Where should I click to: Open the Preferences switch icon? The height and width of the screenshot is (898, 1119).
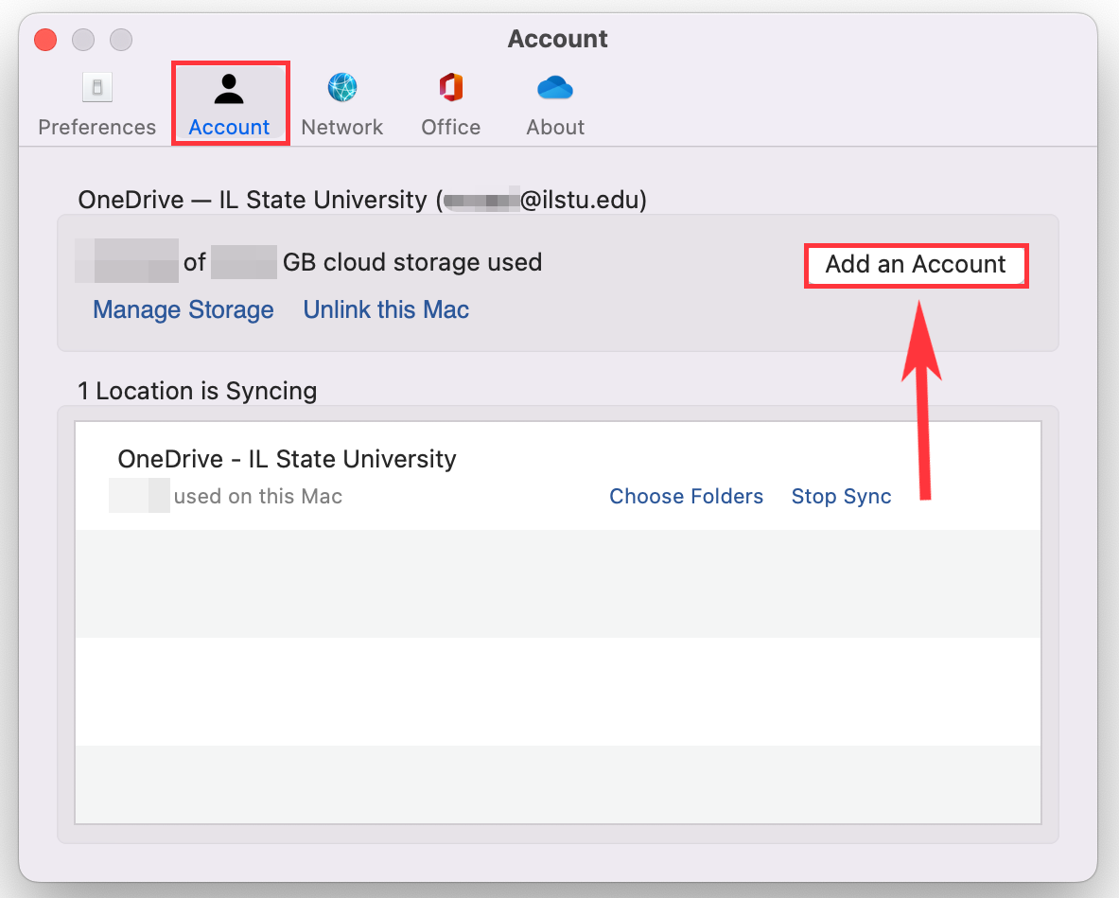[x=97, y=88]
